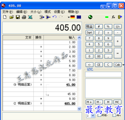Click the CE clear entry button
This screenshot has height=120, width=125.
pos(99,65)
